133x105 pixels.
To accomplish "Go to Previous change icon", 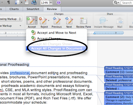I will pyautogui.click(x=57, y=20).
